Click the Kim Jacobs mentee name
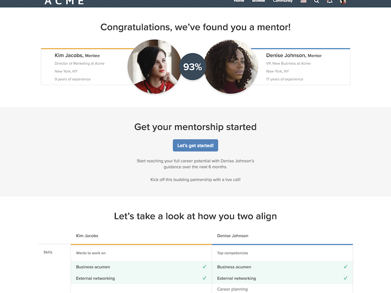The width and height of the screenshot is (391, 293). click(69, 55)
